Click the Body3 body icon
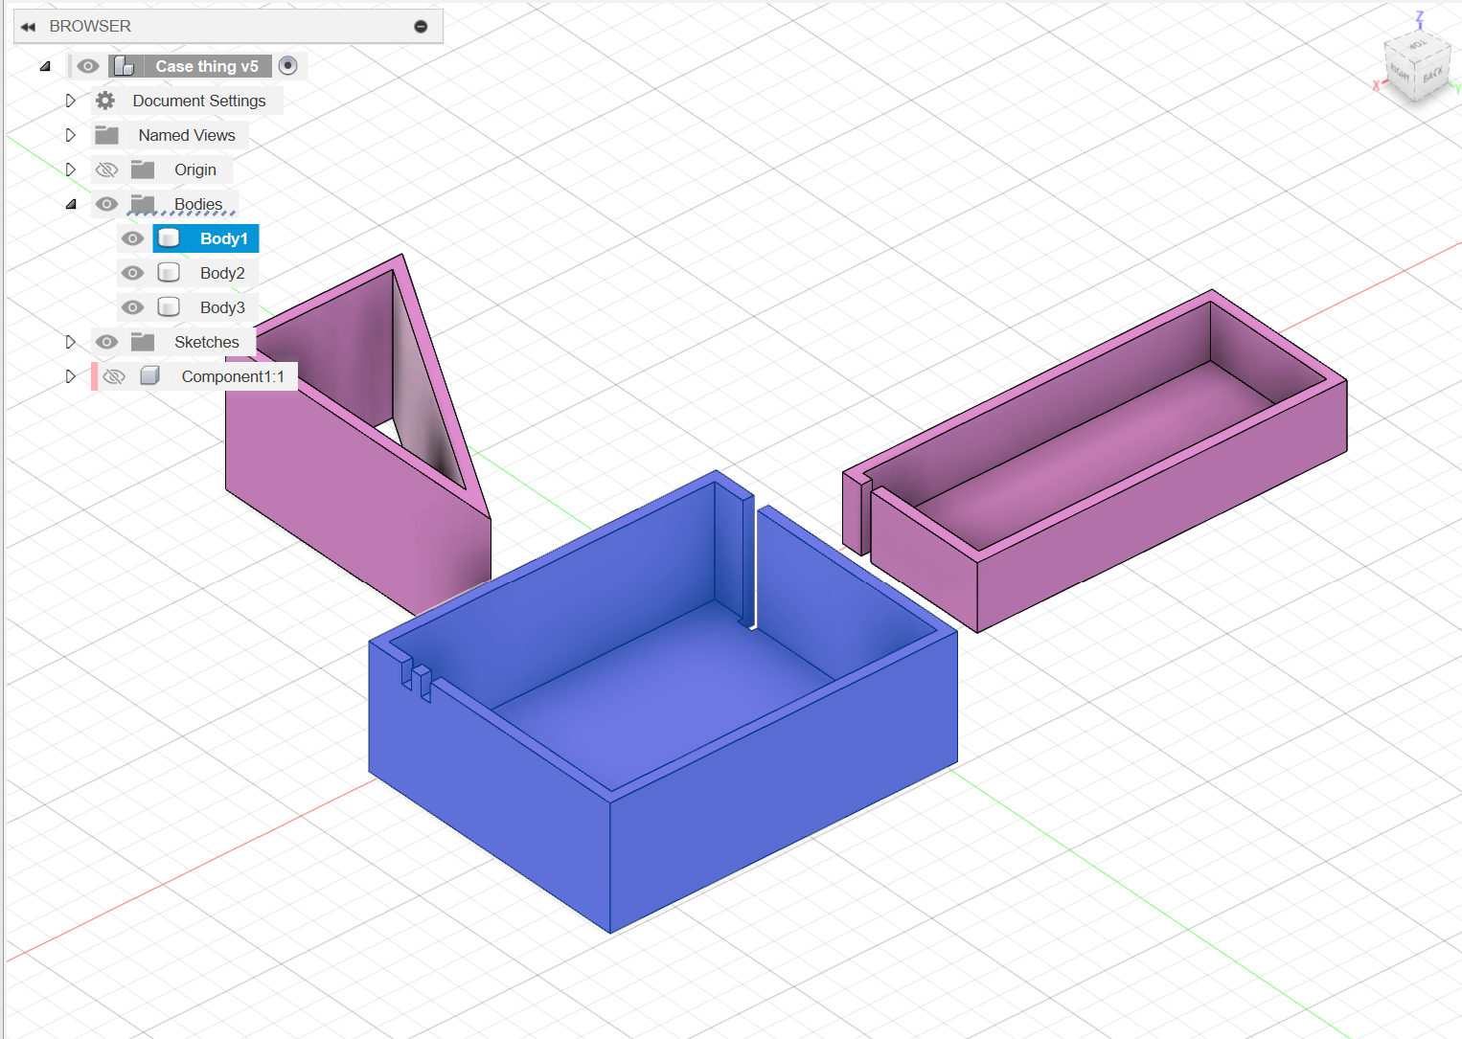 click(x=169, y=307)
